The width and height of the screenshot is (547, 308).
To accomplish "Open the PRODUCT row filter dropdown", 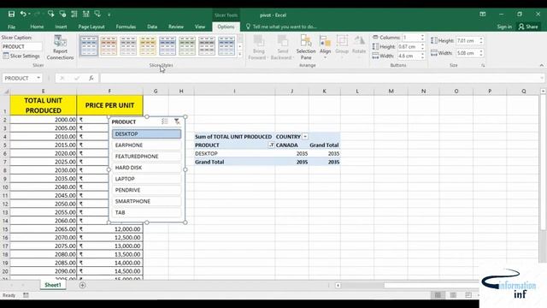I will (x=271, y=145).
